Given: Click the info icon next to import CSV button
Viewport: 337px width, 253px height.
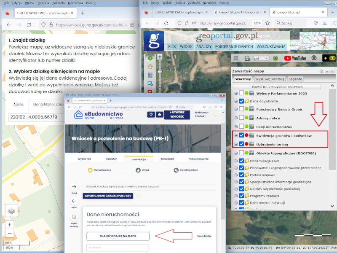Looking at the screenshot, I should click(139, 196).
